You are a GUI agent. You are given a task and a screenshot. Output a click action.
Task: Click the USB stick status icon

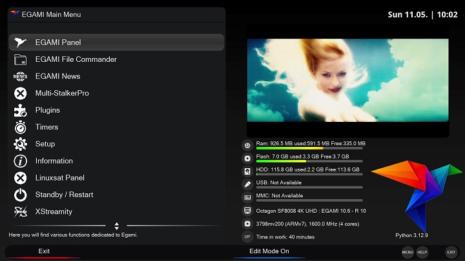[247, 184]
